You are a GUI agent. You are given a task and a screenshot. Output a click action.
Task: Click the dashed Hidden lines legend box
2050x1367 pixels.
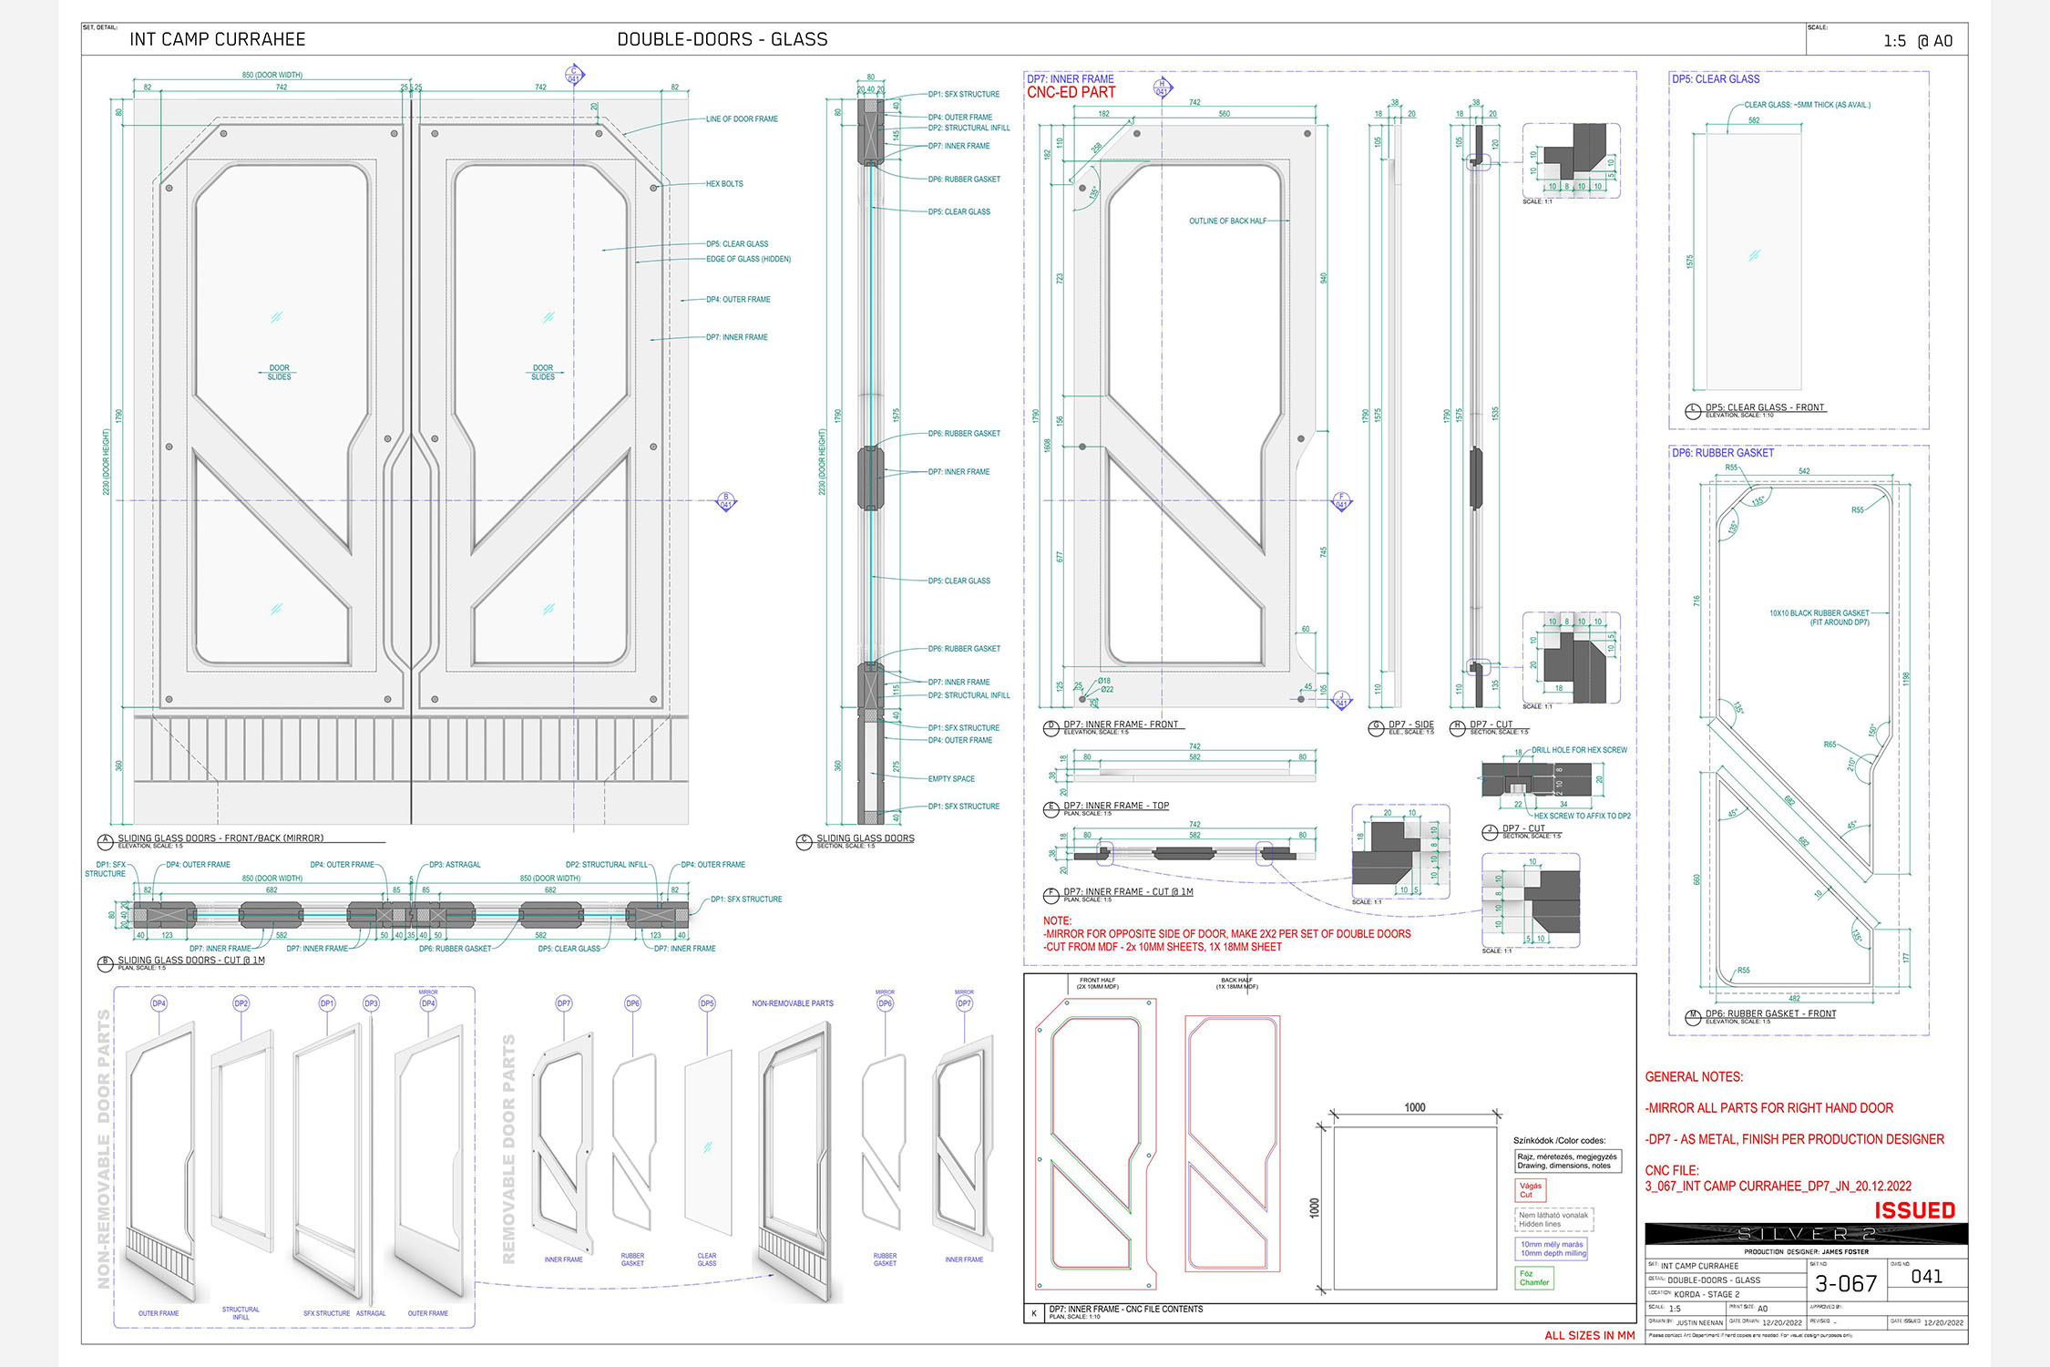(x=1553, y=1219)
